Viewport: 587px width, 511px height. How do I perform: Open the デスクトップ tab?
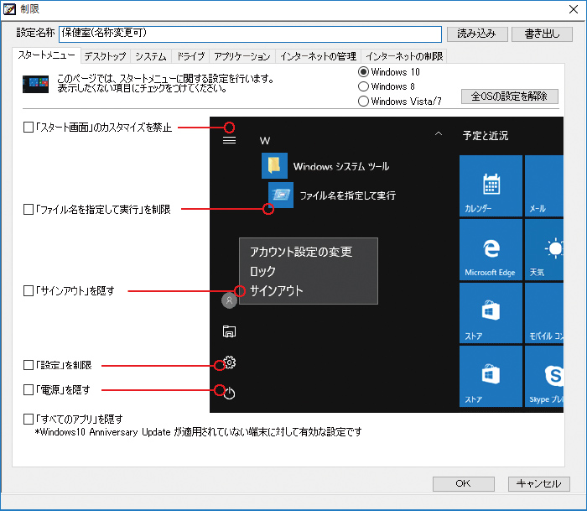pos(105,56)
